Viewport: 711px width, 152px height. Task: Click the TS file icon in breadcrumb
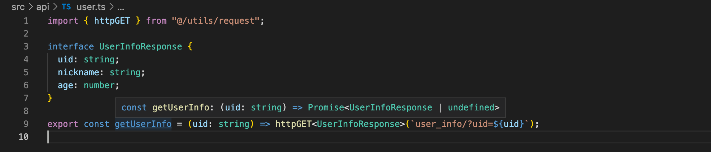tap(66, 7)
